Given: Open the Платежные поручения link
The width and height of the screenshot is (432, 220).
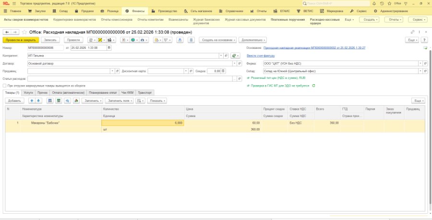Looking at the screenshot, I should click(288, 20).
